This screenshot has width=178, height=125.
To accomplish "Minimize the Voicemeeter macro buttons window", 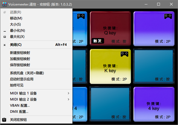I will tap(146, 4).
